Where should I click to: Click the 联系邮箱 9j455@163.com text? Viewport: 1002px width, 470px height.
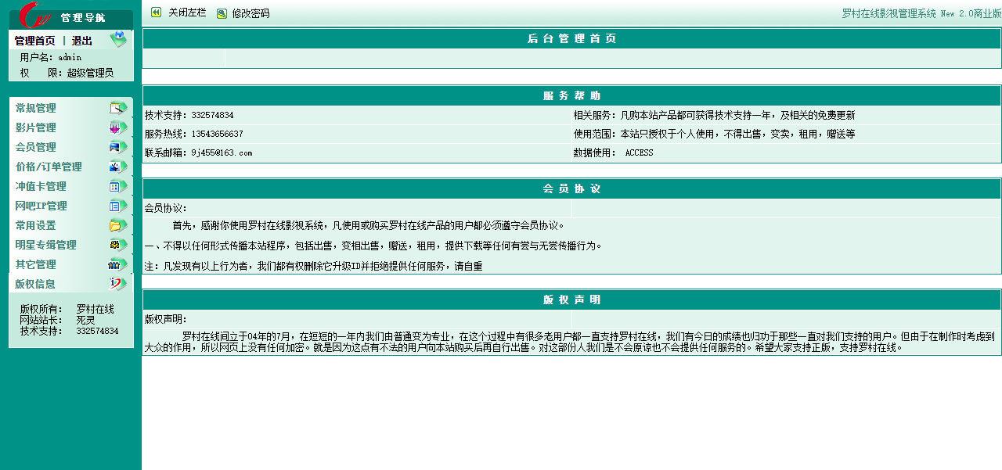(x=199, y=152)
